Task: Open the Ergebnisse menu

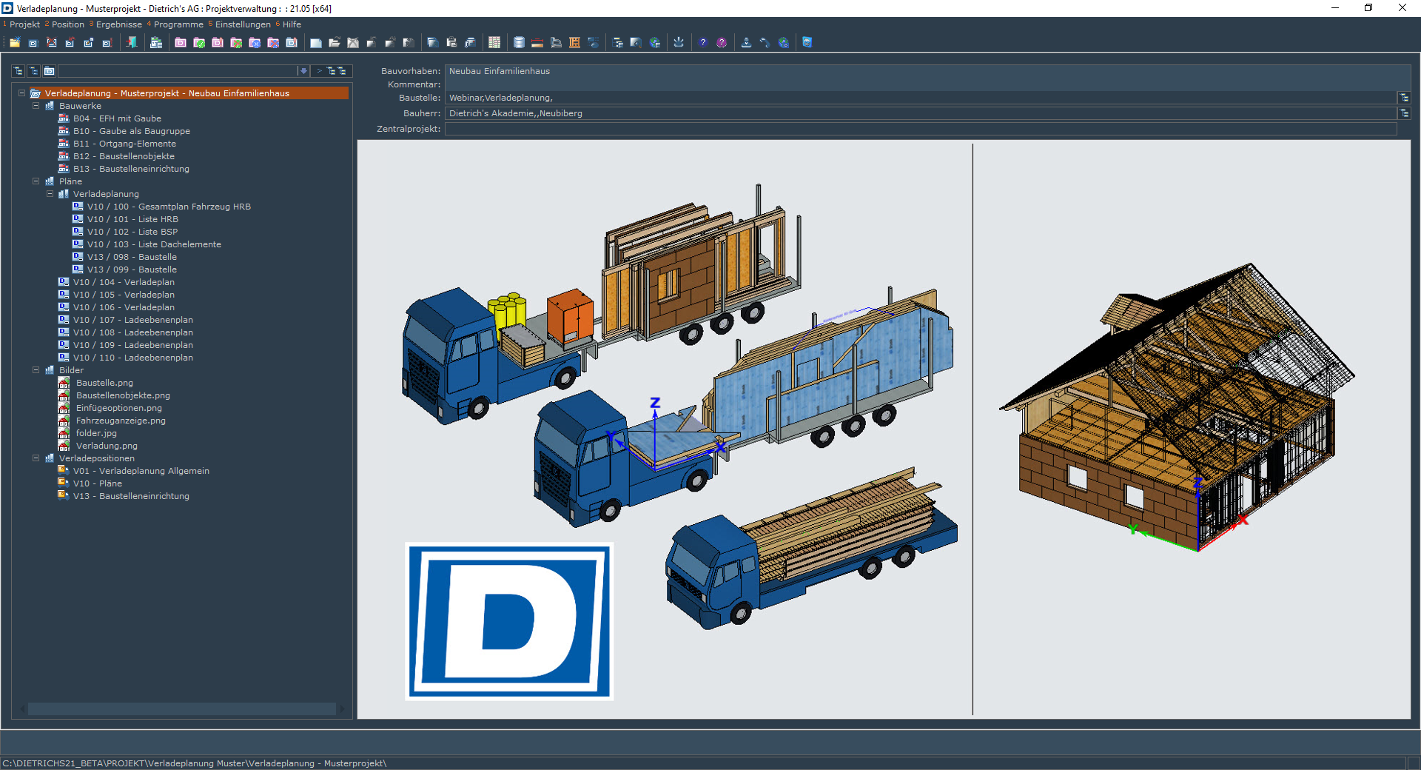Action: coord(118,24)
